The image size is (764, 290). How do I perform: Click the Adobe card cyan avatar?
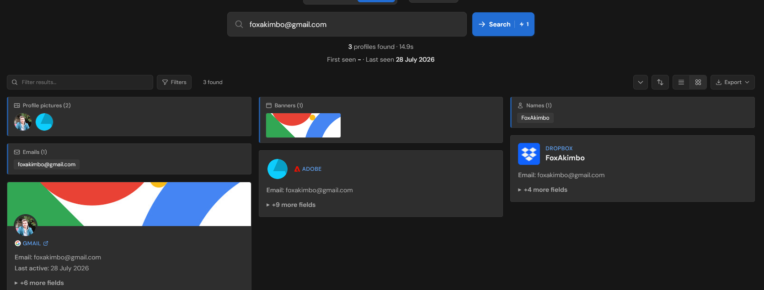pos(278,169)
